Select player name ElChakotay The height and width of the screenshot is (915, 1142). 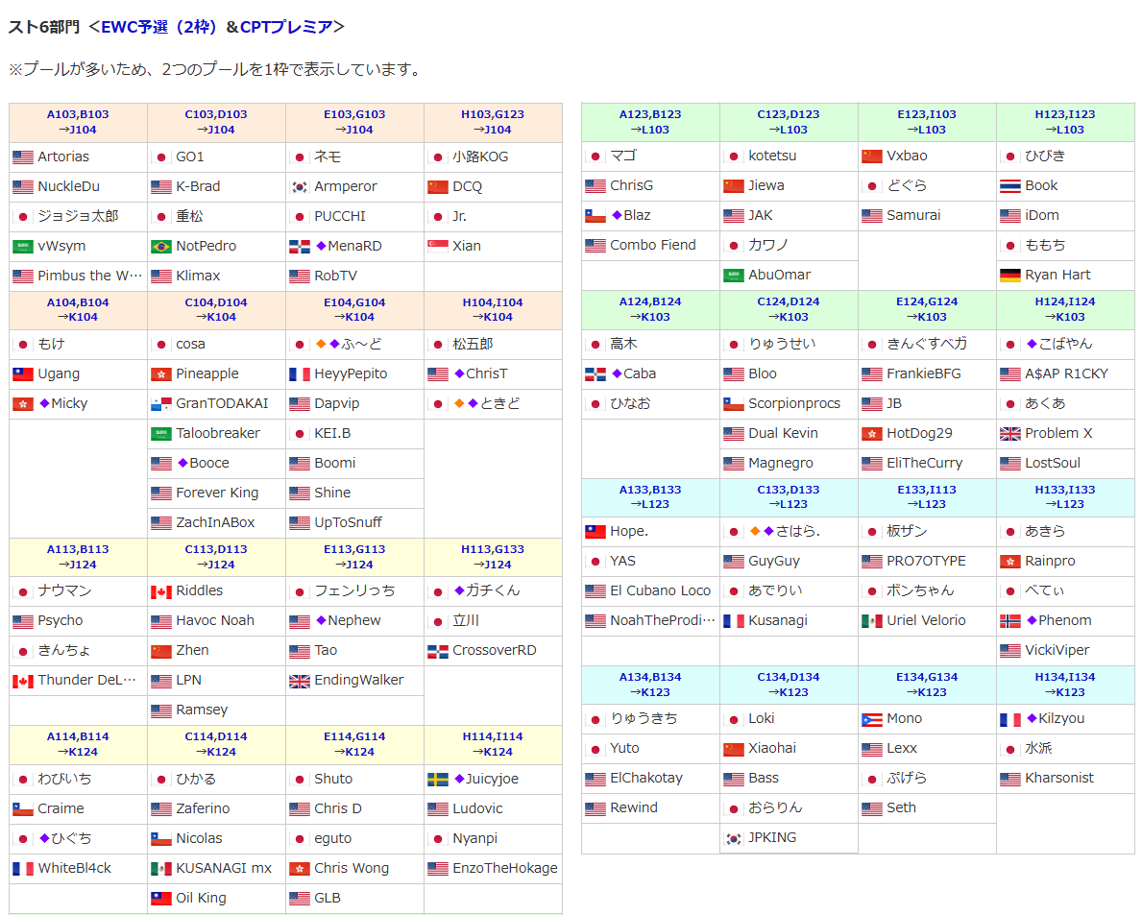click(646, 778)
